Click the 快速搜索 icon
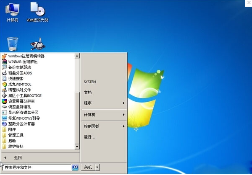 coord(4,79)
